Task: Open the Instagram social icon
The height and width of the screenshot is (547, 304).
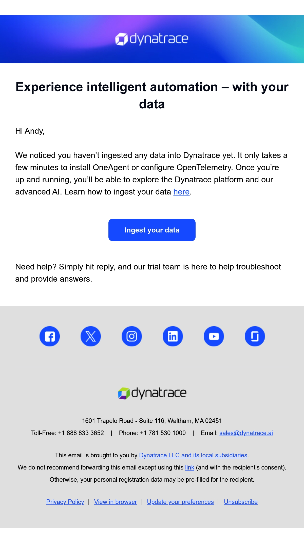Action: pos(132,336)
